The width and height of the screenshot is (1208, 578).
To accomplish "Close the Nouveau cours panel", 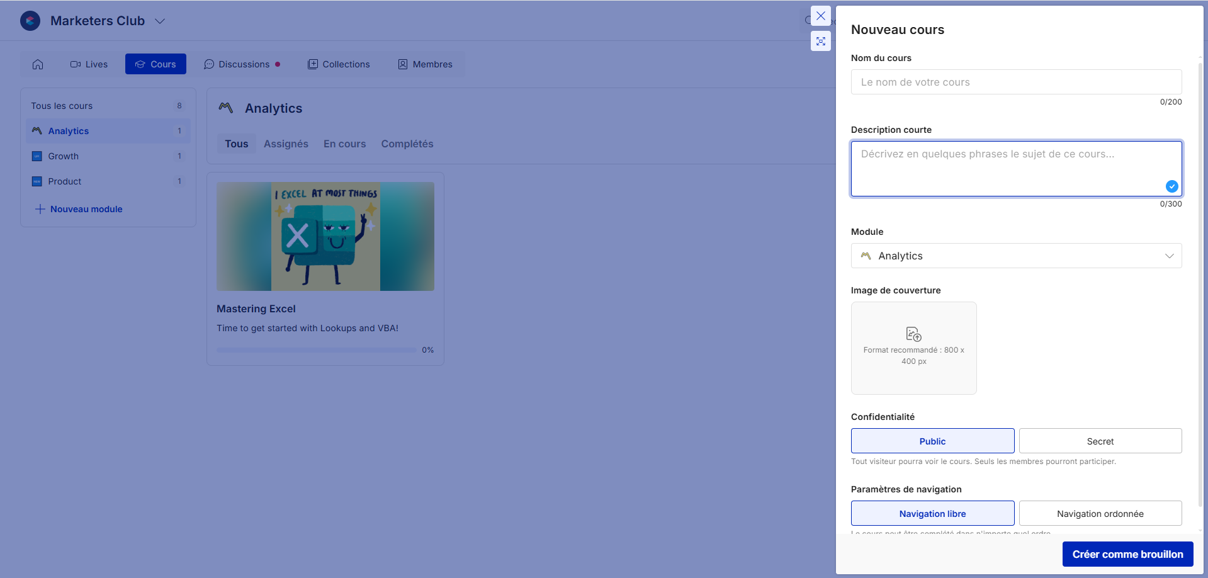I will pos(820,16).
